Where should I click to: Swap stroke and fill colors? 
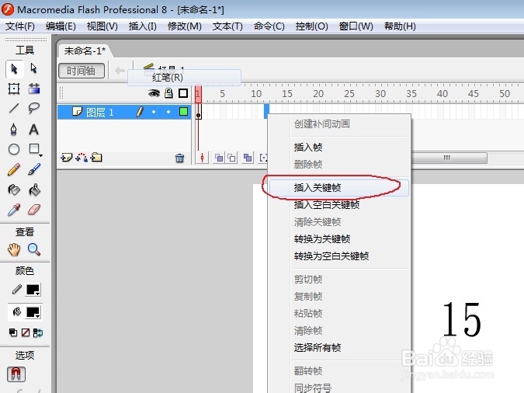pyautogui.click(x=38, y=332)
